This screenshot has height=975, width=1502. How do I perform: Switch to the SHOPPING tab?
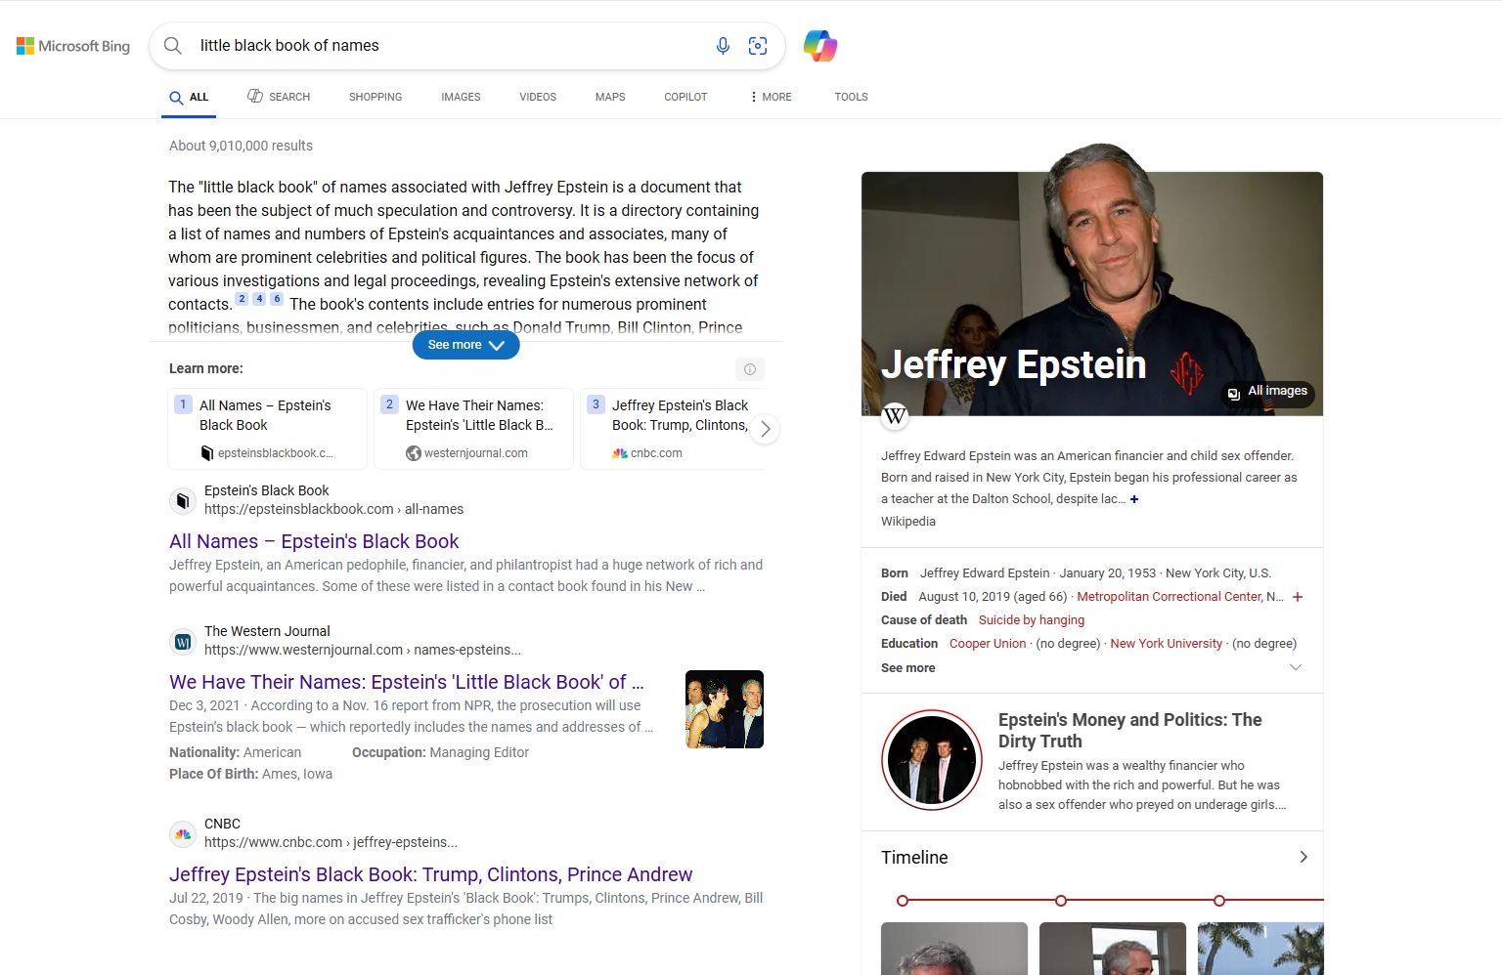pos(375,97)
